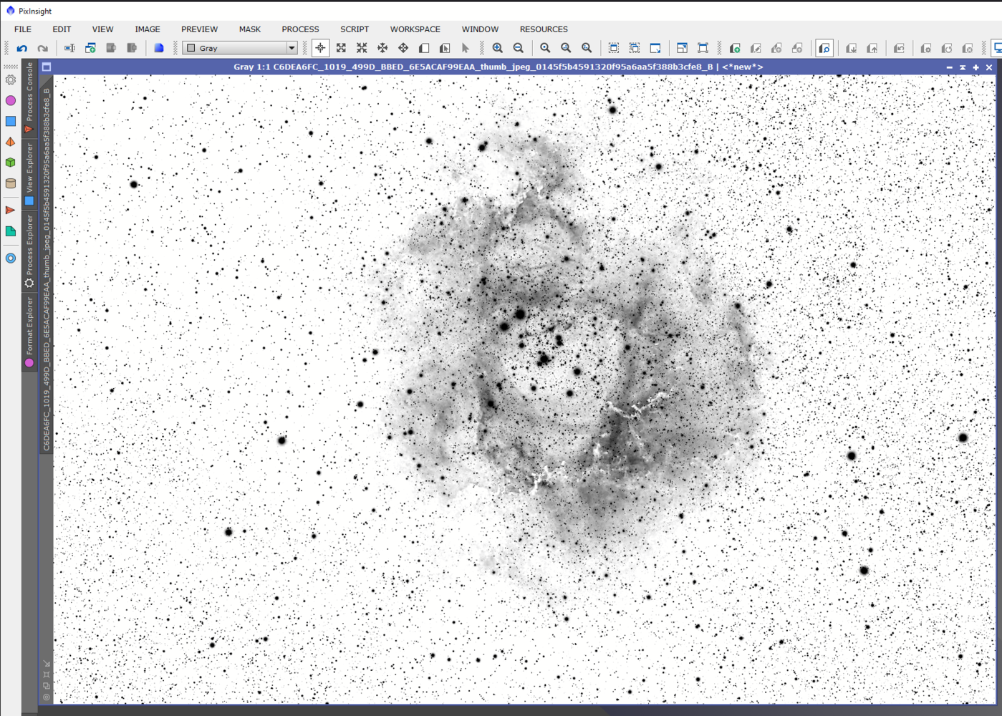Click the window fit view icon with arrow

coord(682,48)
